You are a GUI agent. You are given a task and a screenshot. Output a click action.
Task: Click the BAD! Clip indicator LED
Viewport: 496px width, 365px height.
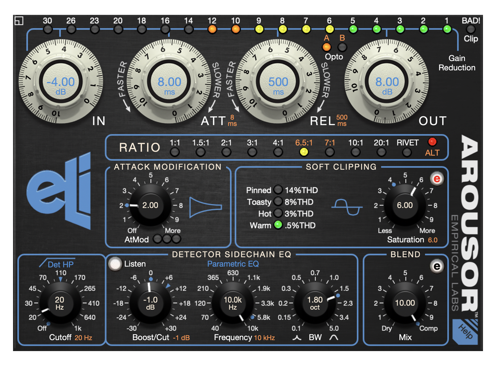pos(471,29)
